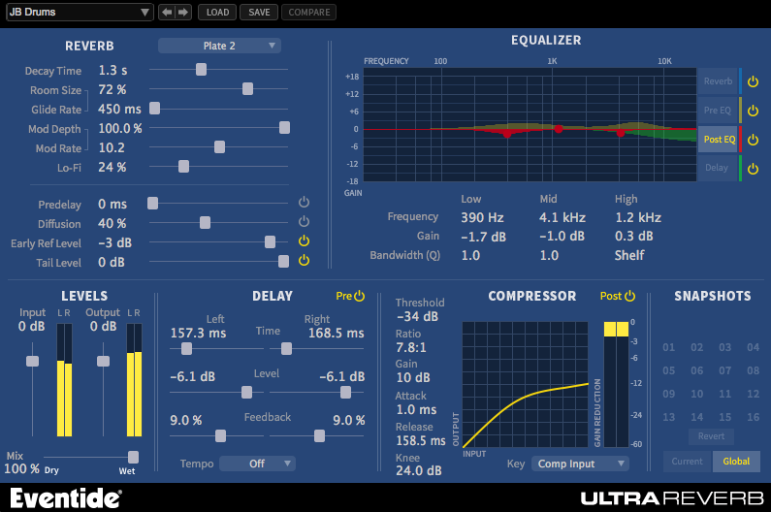771x512 pixels.
Task: Click the Left delay Time slider handle
Action: tap(186, 349)
